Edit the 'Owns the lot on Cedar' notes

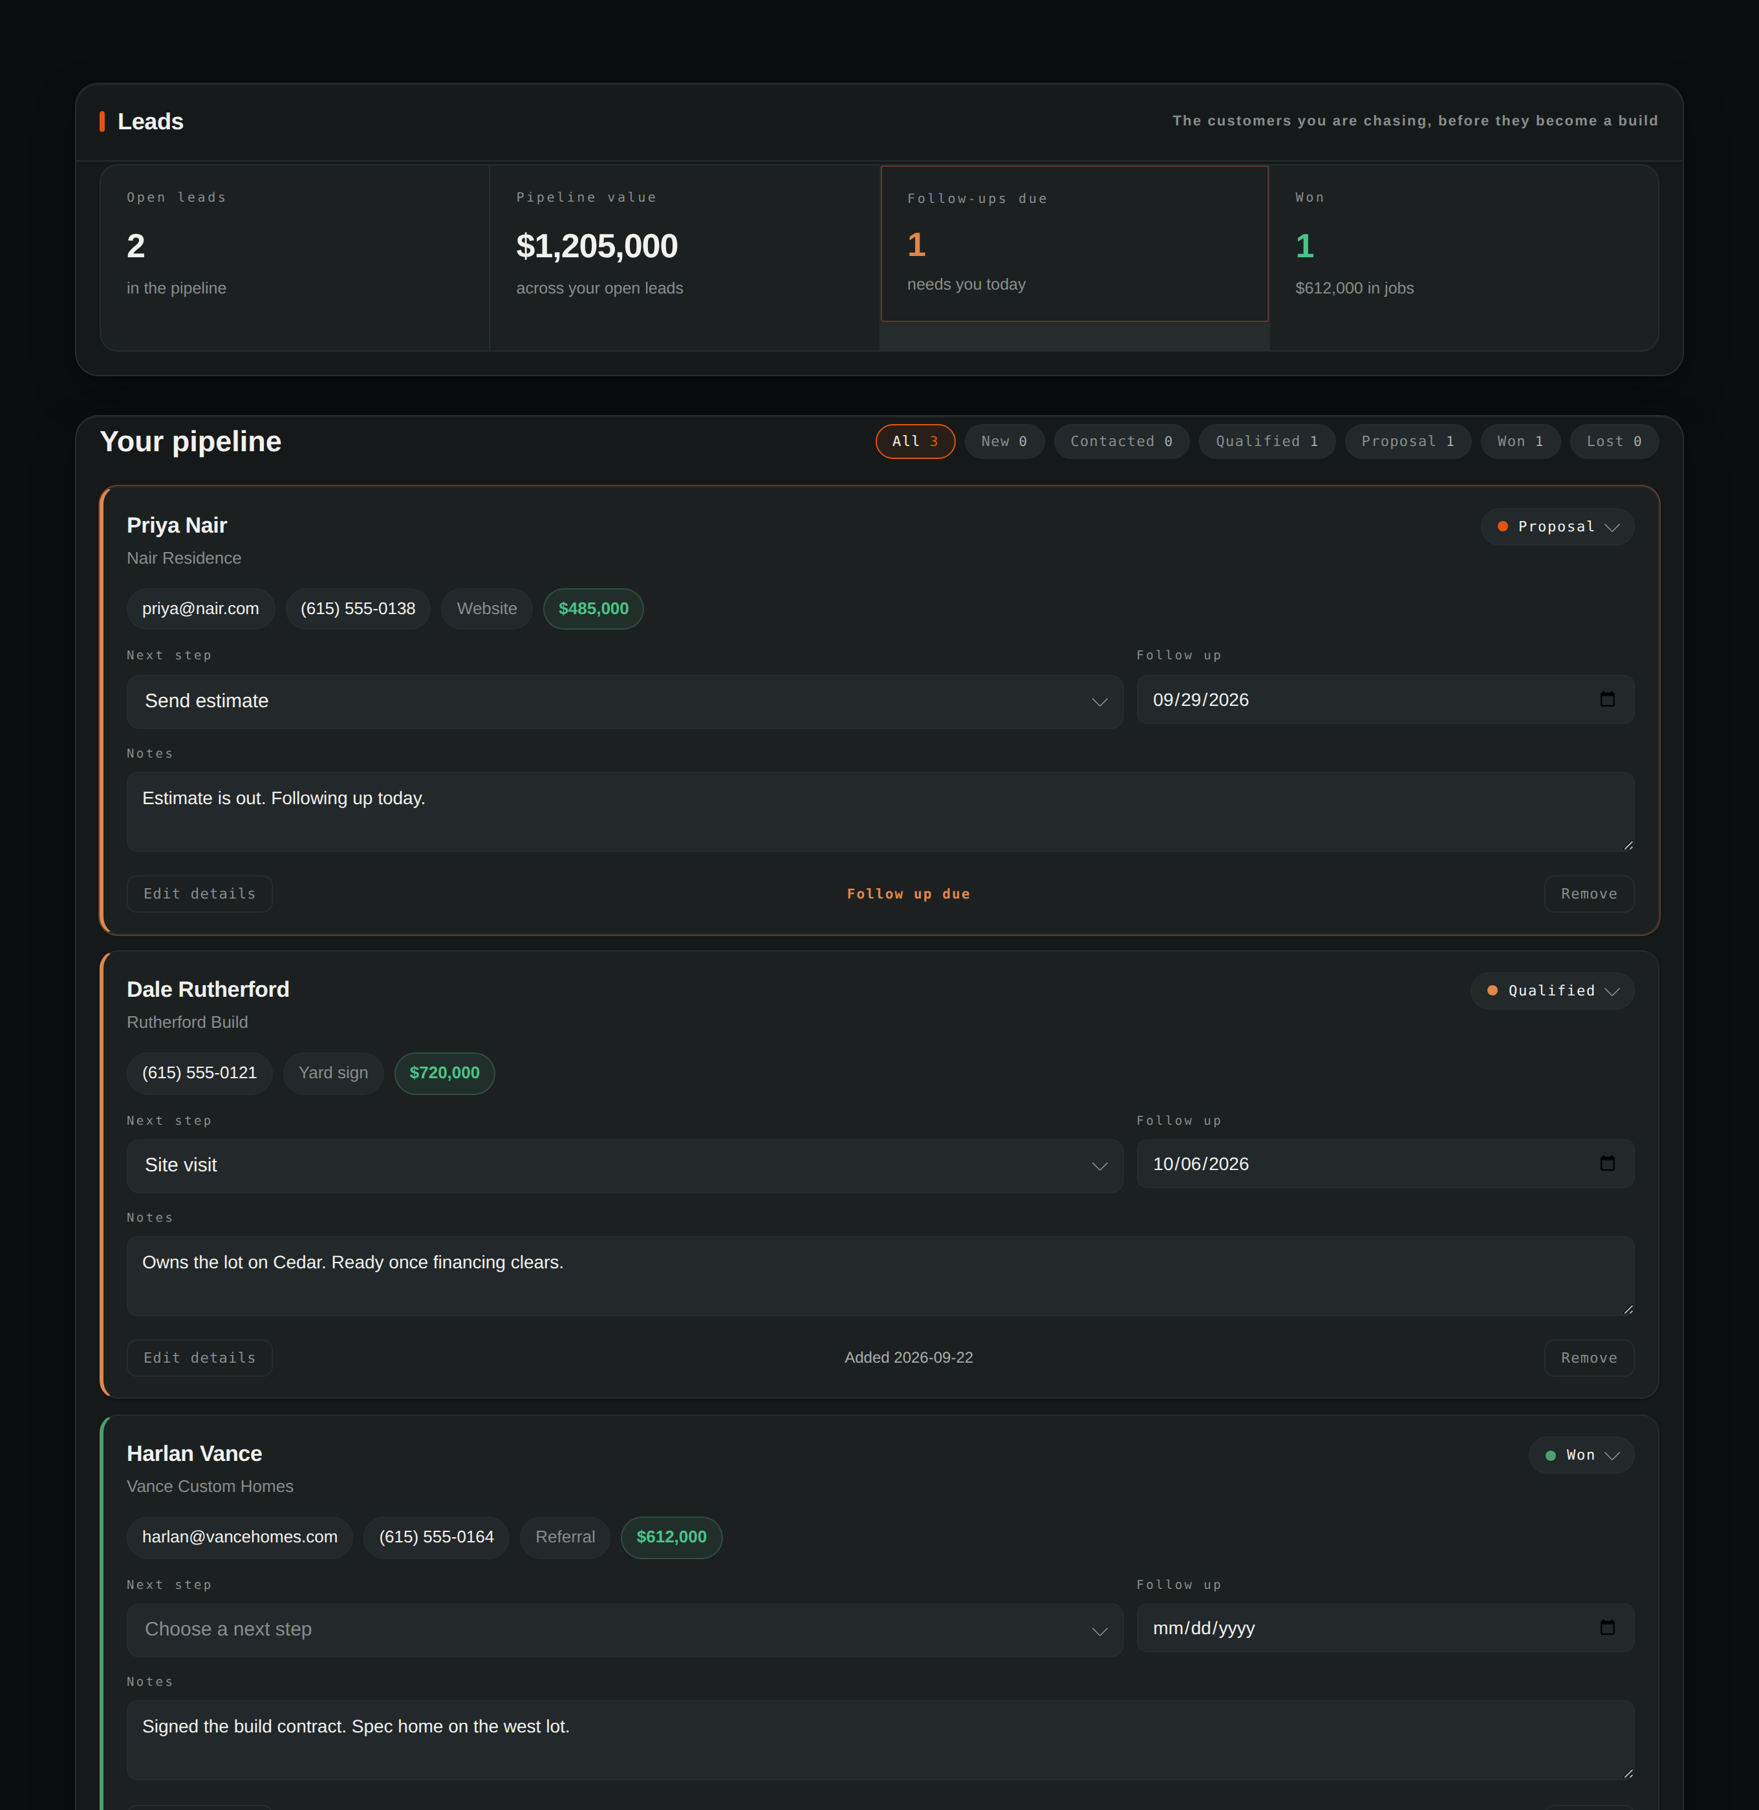point(880,1276)
